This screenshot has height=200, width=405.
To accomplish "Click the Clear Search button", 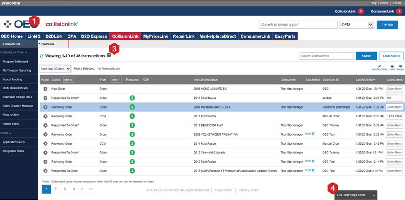I will [x=391, y=56].
